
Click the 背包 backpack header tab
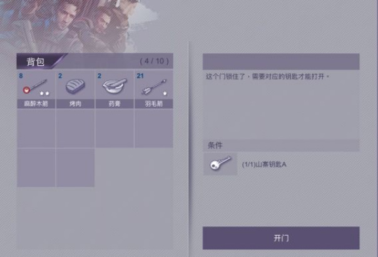36,61
